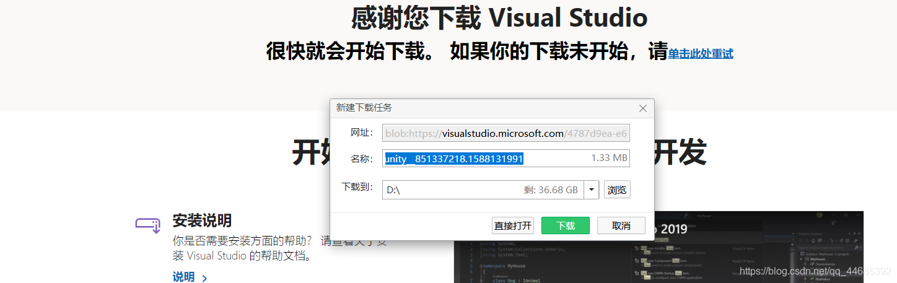Click the 取消 cancel button
897x283 pixels.
pos(621,225)
